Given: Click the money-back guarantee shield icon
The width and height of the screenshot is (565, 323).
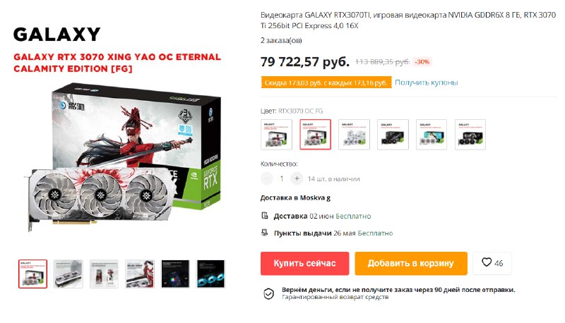Looking at the screenshot, I should [268, 294].
